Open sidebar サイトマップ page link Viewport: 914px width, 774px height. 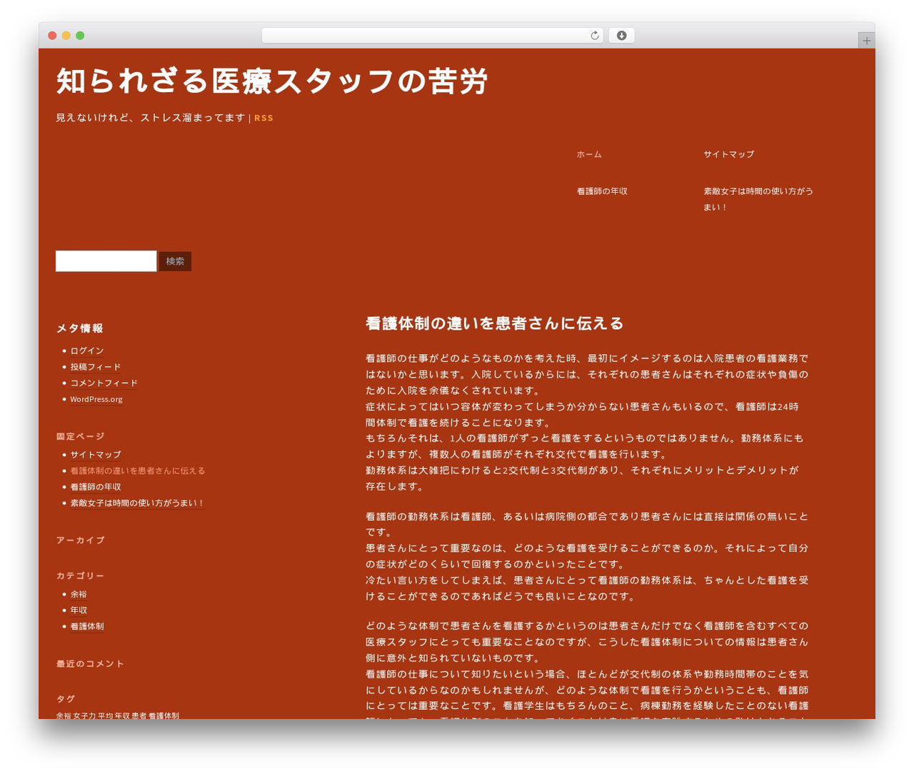click(96, 455)
